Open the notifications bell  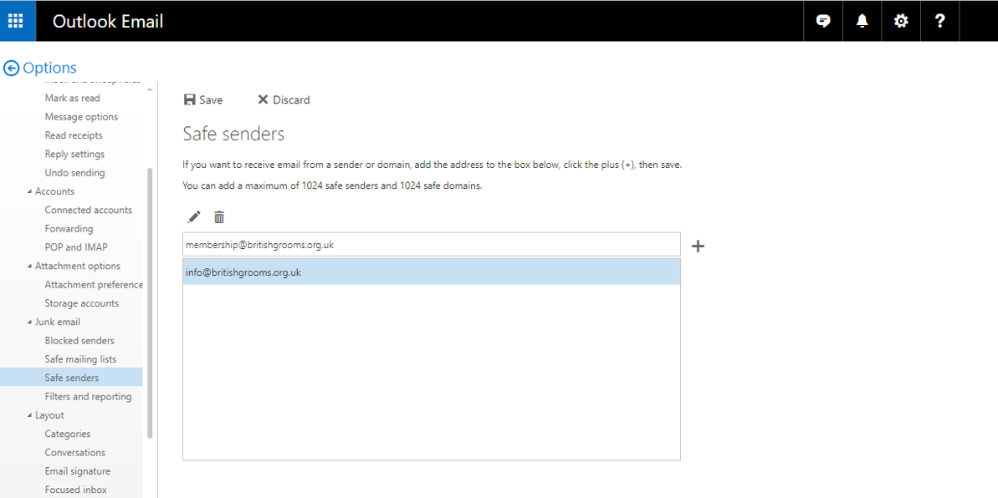pyautogui.click(x=862, y=21)
